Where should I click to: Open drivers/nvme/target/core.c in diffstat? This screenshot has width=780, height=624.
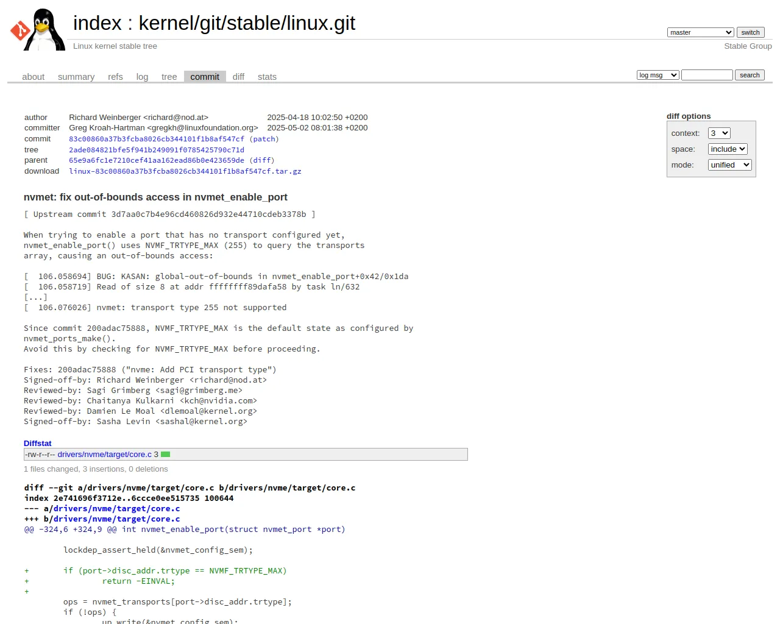pyautogui.click(x=105, y=454)
